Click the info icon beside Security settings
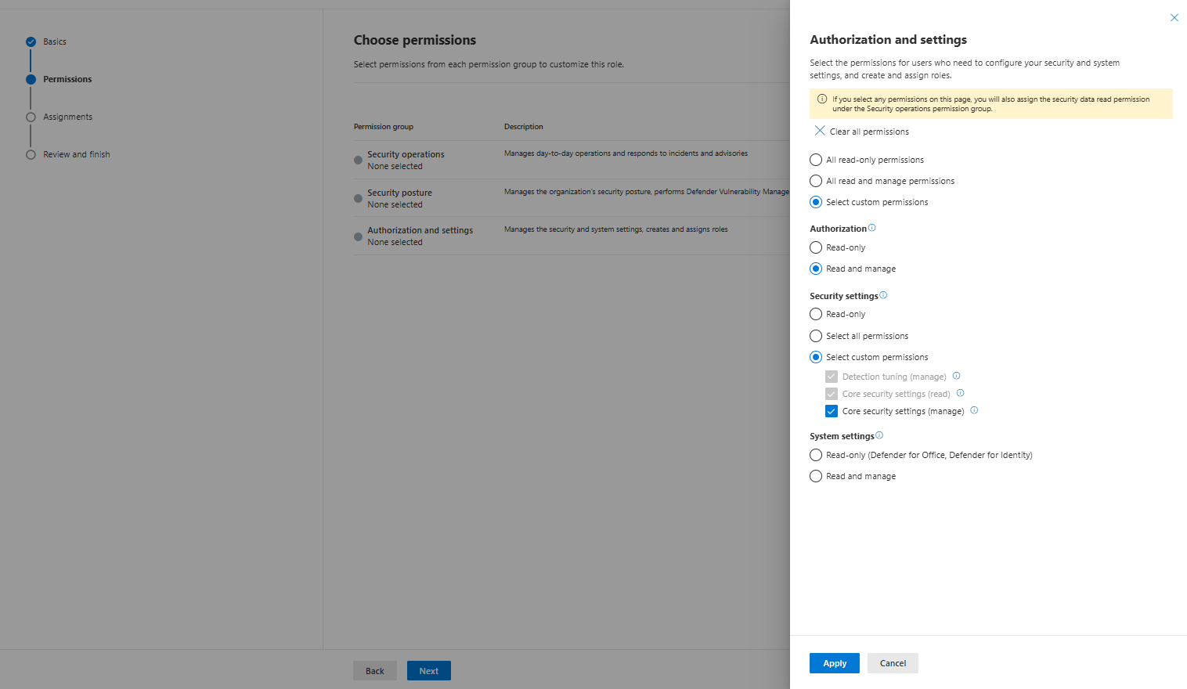 (883, 295)
